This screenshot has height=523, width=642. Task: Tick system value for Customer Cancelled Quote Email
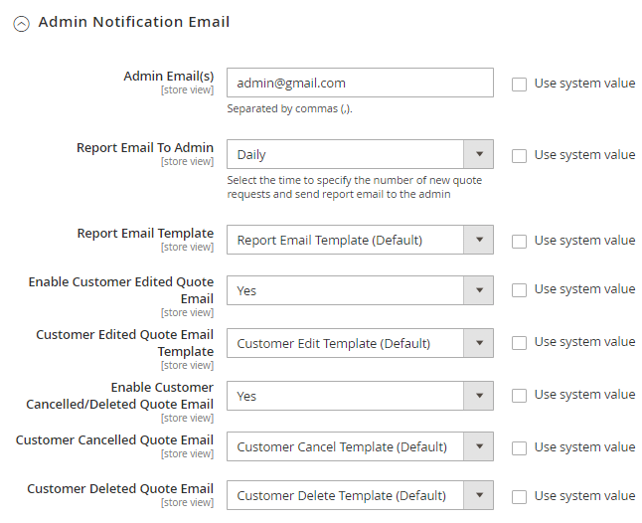point(520,447)
